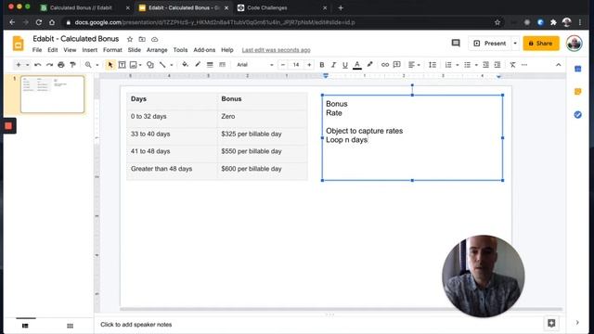
Task: Toggle italic formatting
Action: [333, 65]
